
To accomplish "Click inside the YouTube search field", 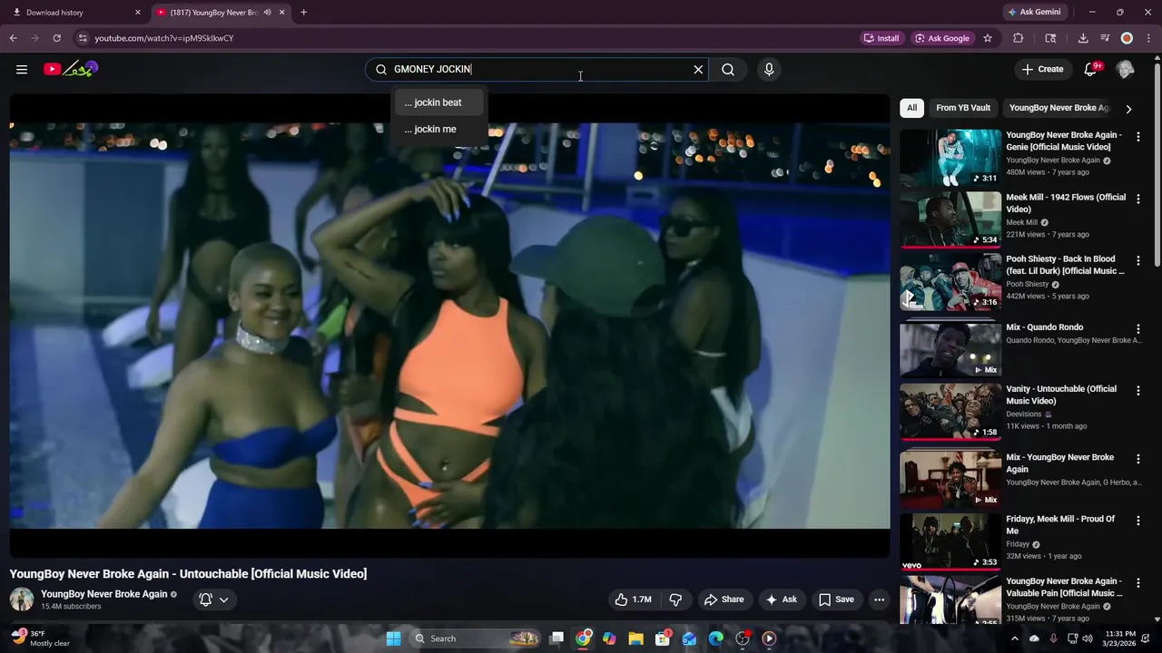I will [536, 69].
